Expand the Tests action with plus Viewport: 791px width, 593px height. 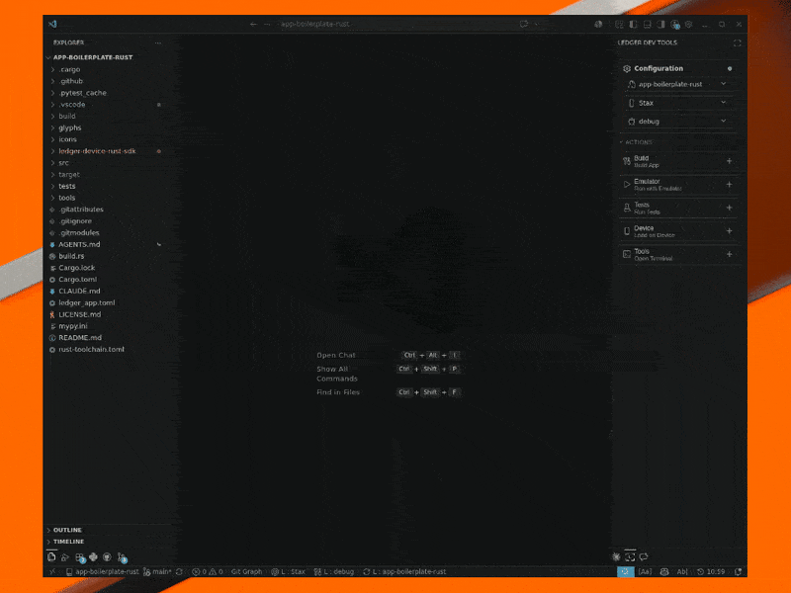pyautogui.click(x=729, y=208)
